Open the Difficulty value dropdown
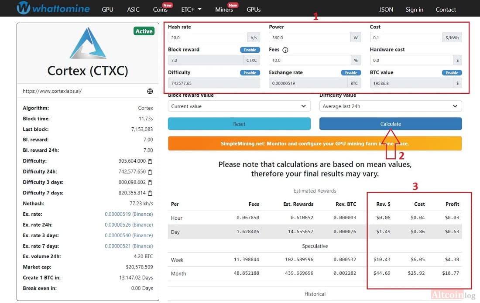480x303 pixels. [391, 106]
